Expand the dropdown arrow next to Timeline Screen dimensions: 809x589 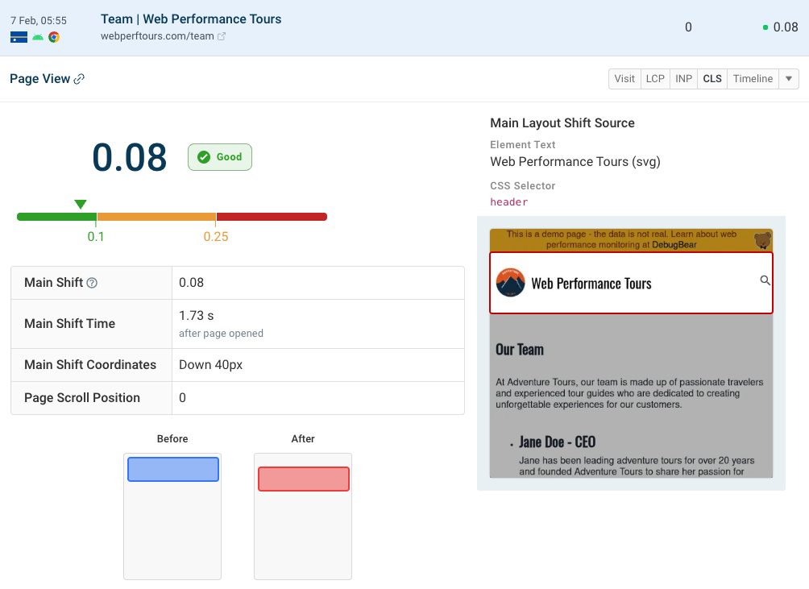click(789, 79)
